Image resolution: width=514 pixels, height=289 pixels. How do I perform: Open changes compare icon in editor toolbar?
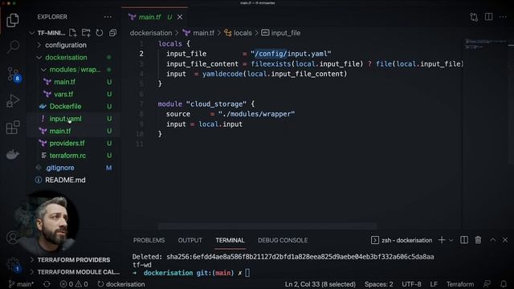(x=474, y=17)
